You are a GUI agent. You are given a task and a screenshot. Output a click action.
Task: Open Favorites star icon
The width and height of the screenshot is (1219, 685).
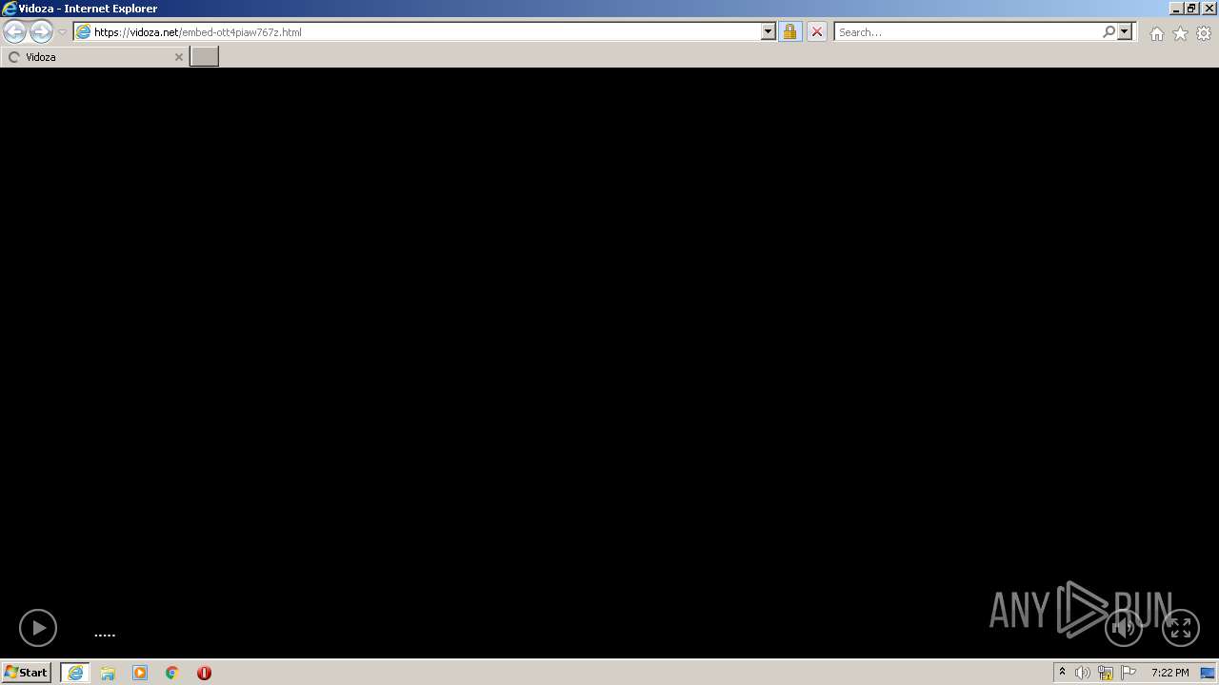[x=1180, y=33]
